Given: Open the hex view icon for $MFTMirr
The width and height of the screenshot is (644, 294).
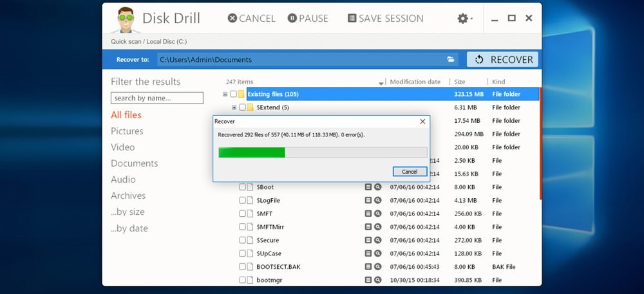Looking at the screenshot, I should coord(368,226).
